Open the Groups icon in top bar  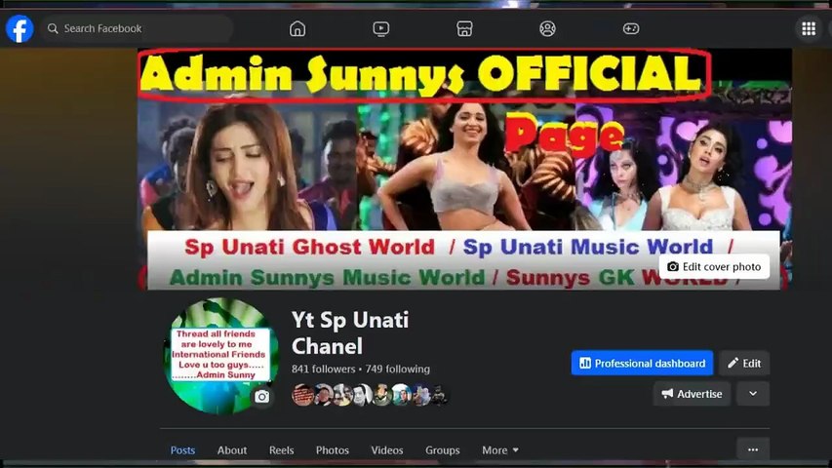tap(547, 28)
